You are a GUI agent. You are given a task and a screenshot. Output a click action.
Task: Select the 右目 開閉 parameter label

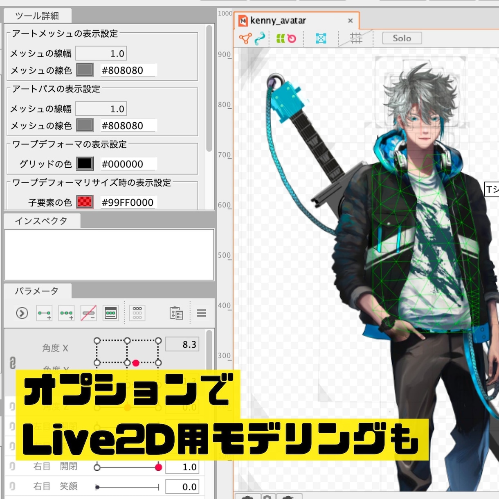point(55,466)
